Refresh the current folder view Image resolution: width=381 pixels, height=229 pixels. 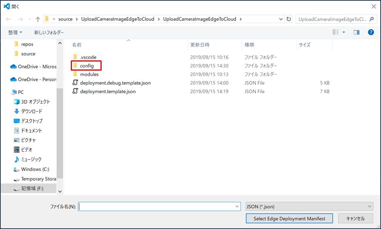(x=289, y=19)
